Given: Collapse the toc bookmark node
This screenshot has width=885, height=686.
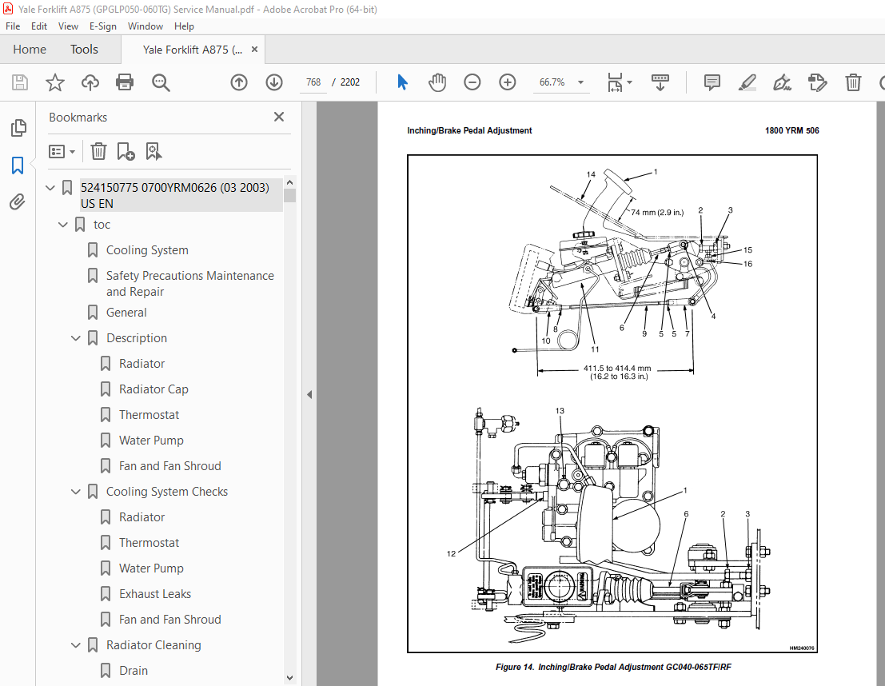Looking at the screenshot, I should coord(62,225).
